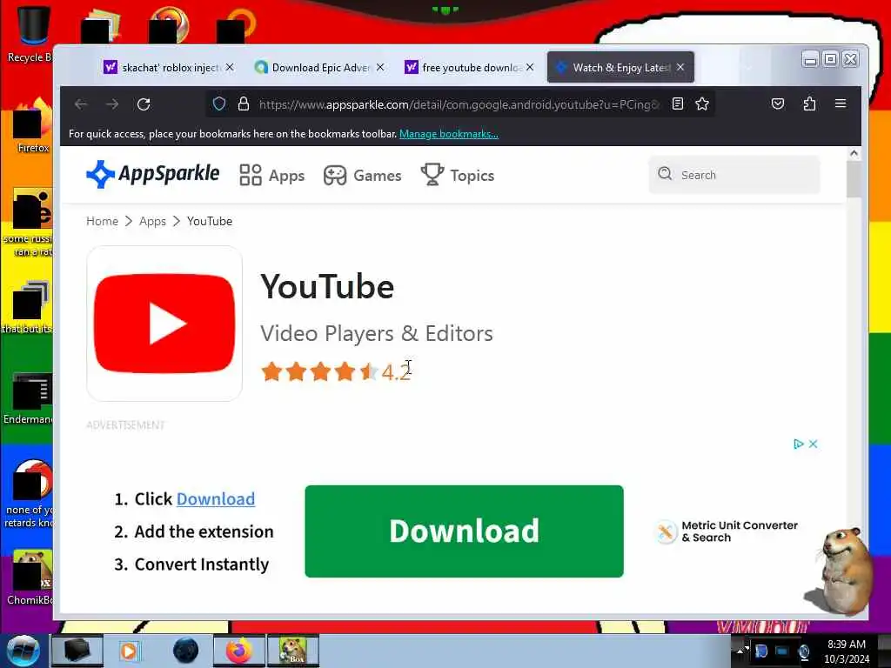The width and height of the screenshot is (891, 668).
Task: Click the ADVERTISEMENT label
Action: pos(125,424)
